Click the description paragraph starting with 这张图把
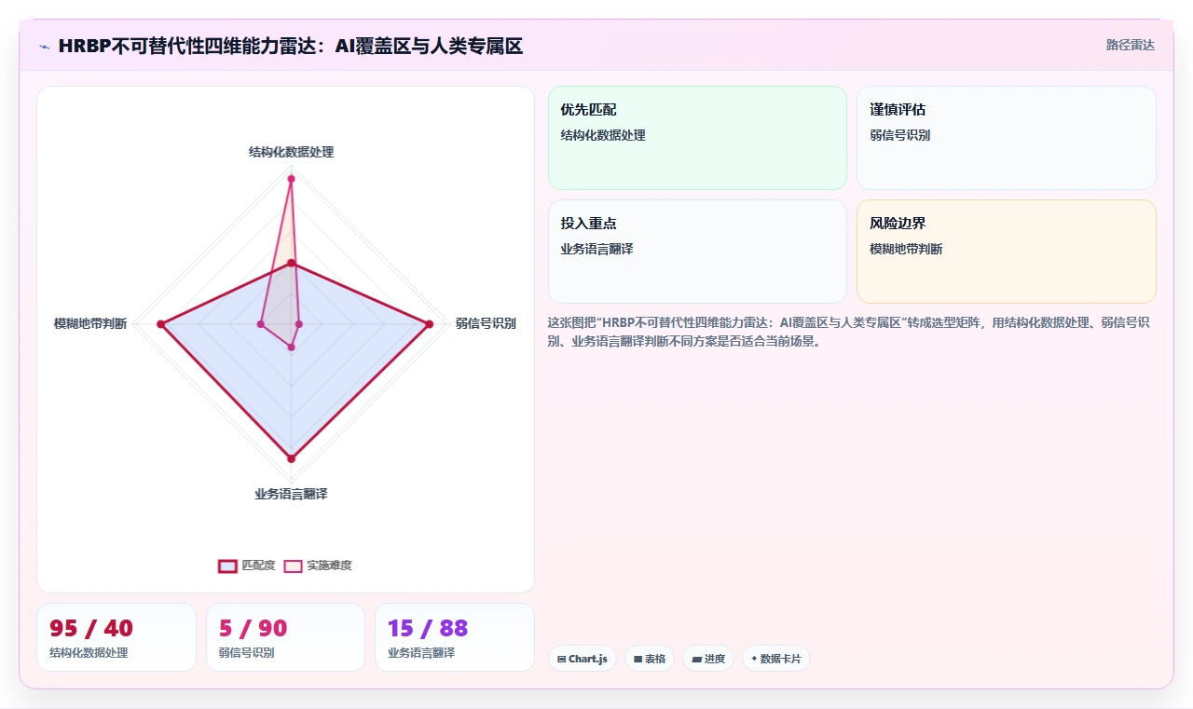The height and width of the screenshot is (709, 1193). (x=848, y=332)
